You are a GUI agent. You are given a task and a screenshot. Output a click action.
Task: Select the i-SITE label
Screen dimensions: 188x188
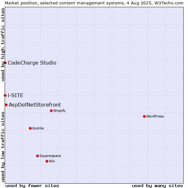(15, 96)
